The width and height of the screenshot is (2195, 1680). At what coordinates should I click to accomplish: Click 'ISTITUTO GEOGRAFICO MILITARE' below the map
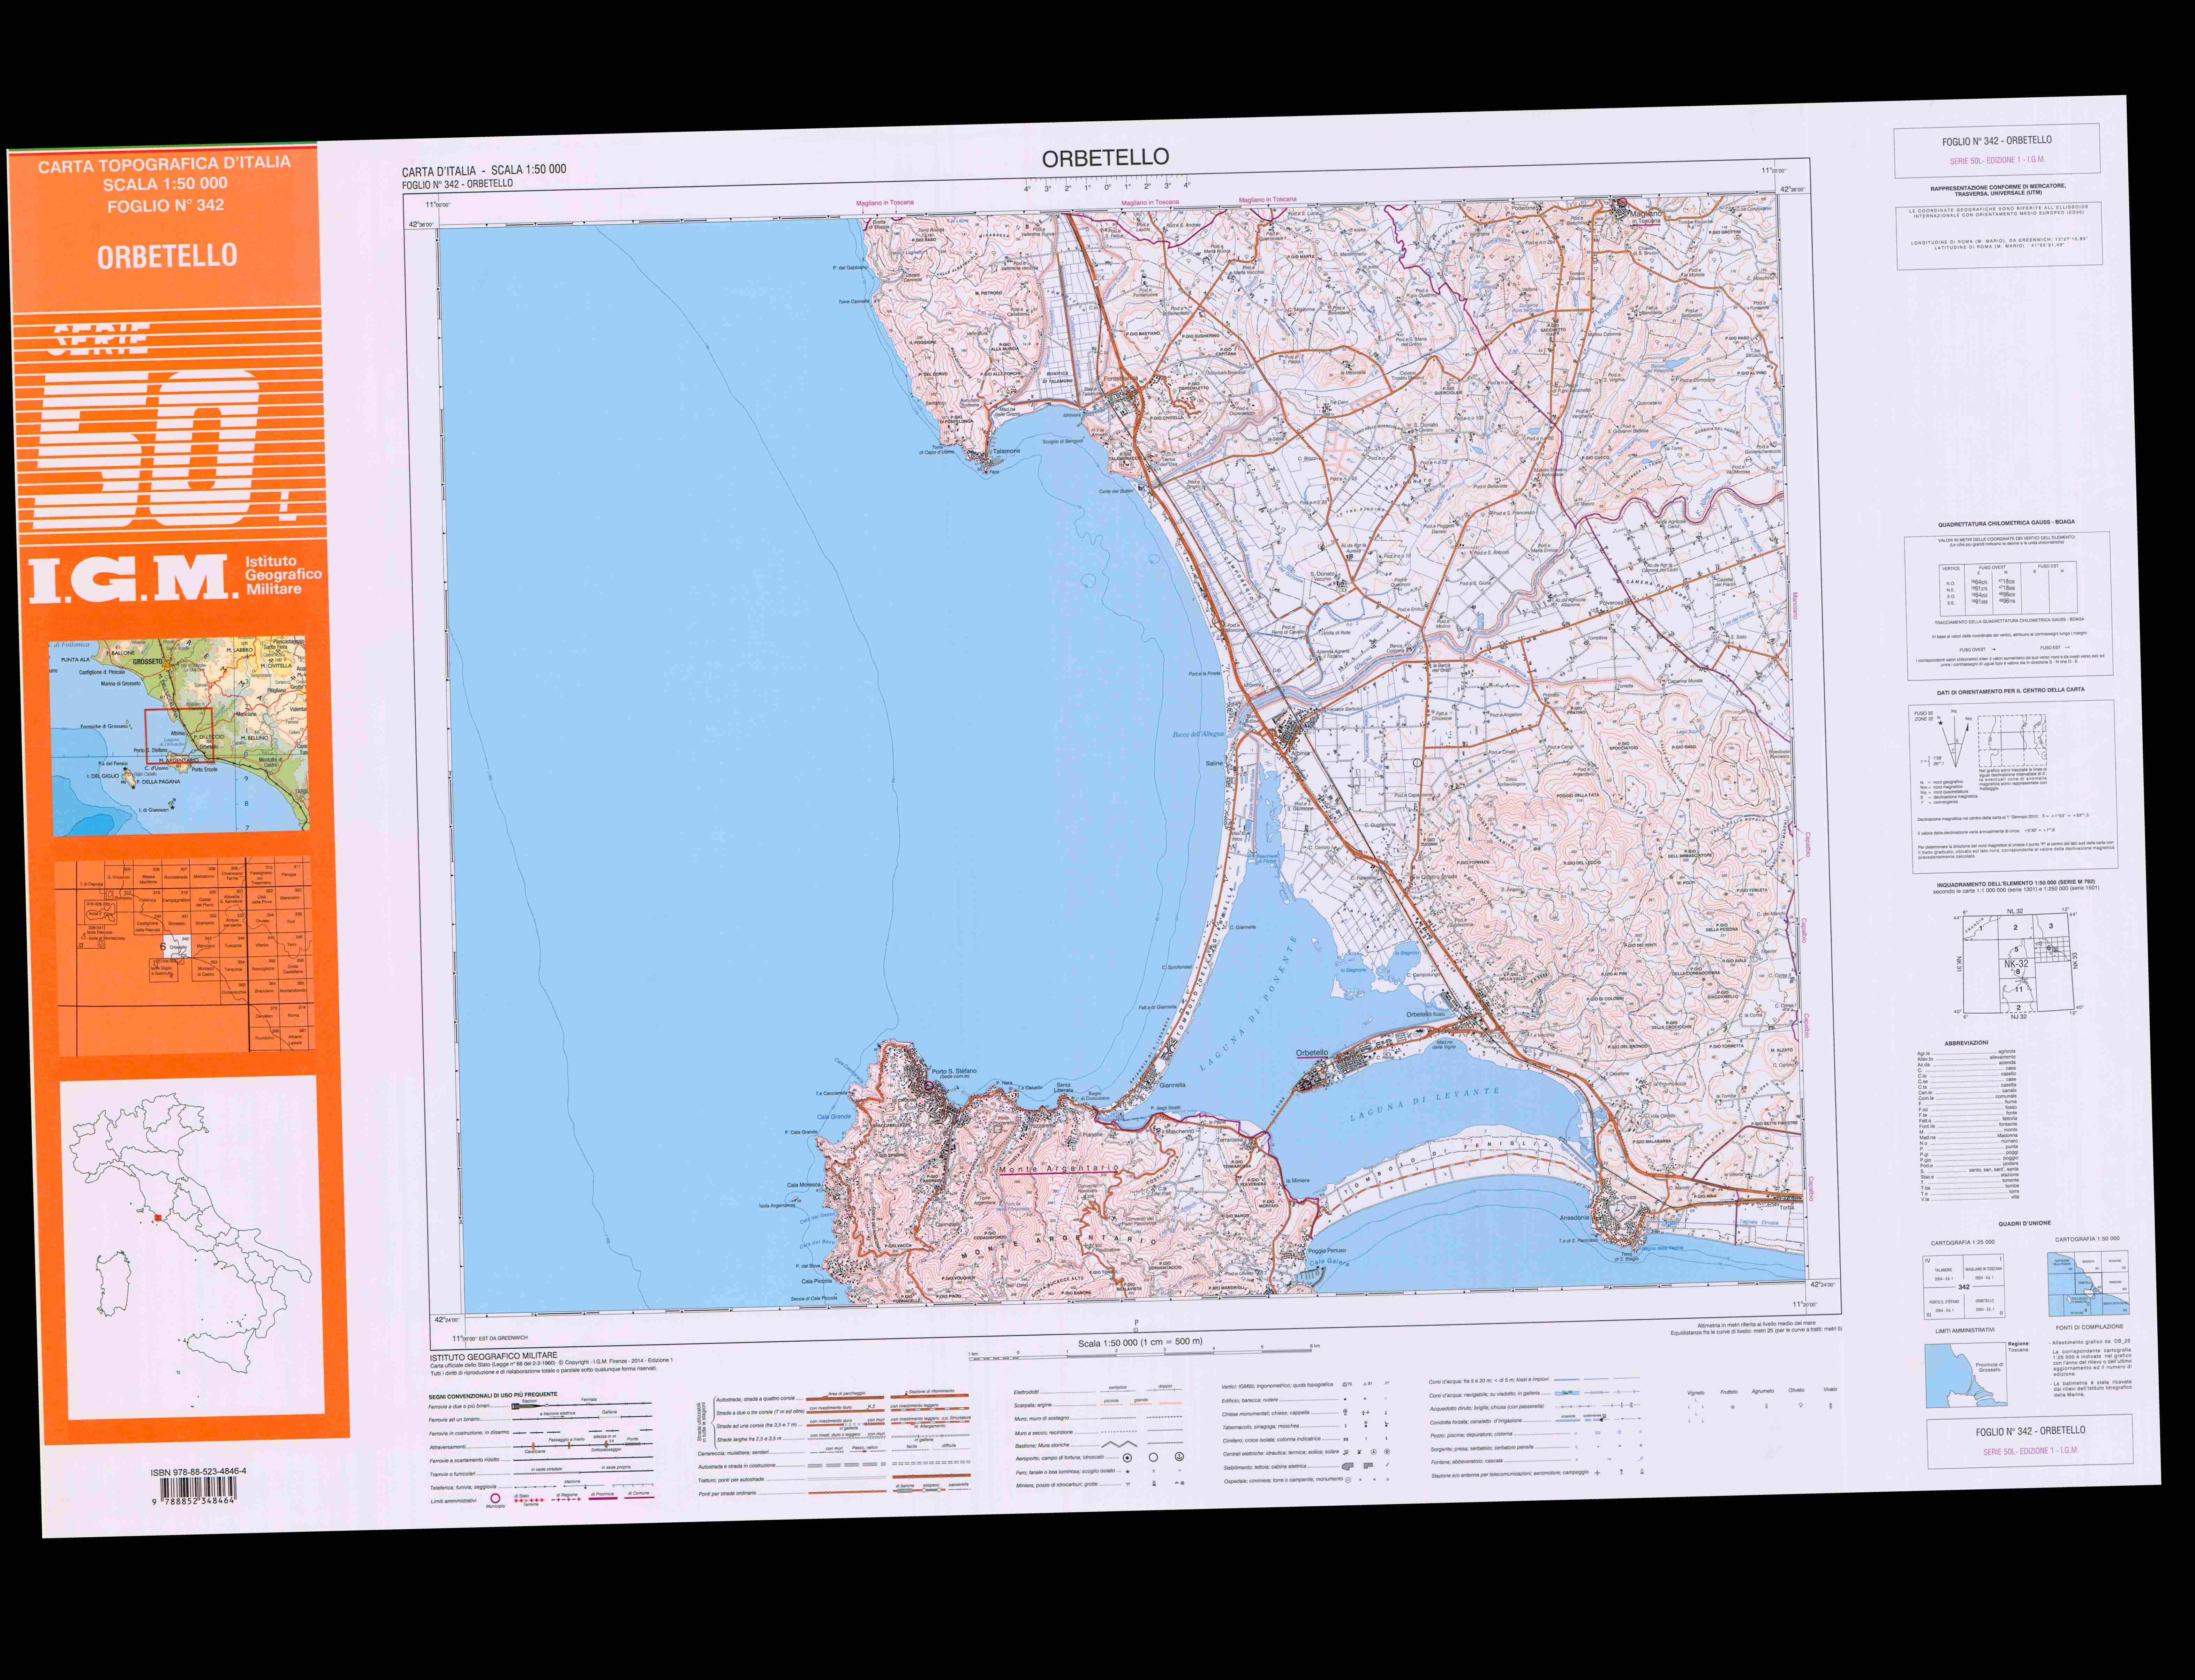coord(494,1356)
